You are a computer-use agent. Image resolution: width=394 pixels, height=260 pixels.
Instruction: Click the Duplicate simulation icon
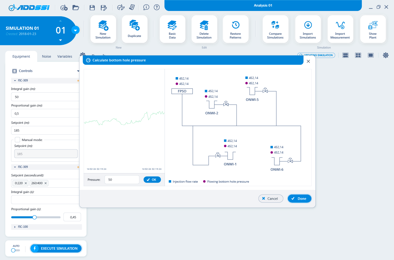pyautogui.click(x=134, y=29)
